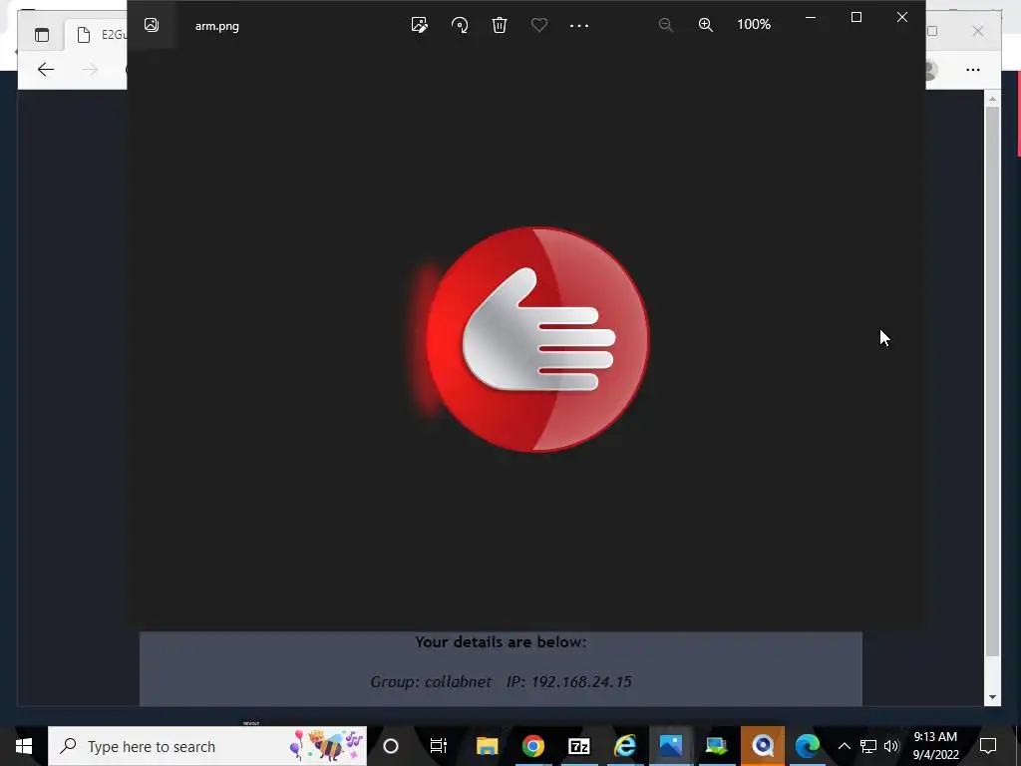Open the clock showing 9:13 AM
Image resolution: width=1021 pixels, height=766 pixels.
click(x=935, y=746)
